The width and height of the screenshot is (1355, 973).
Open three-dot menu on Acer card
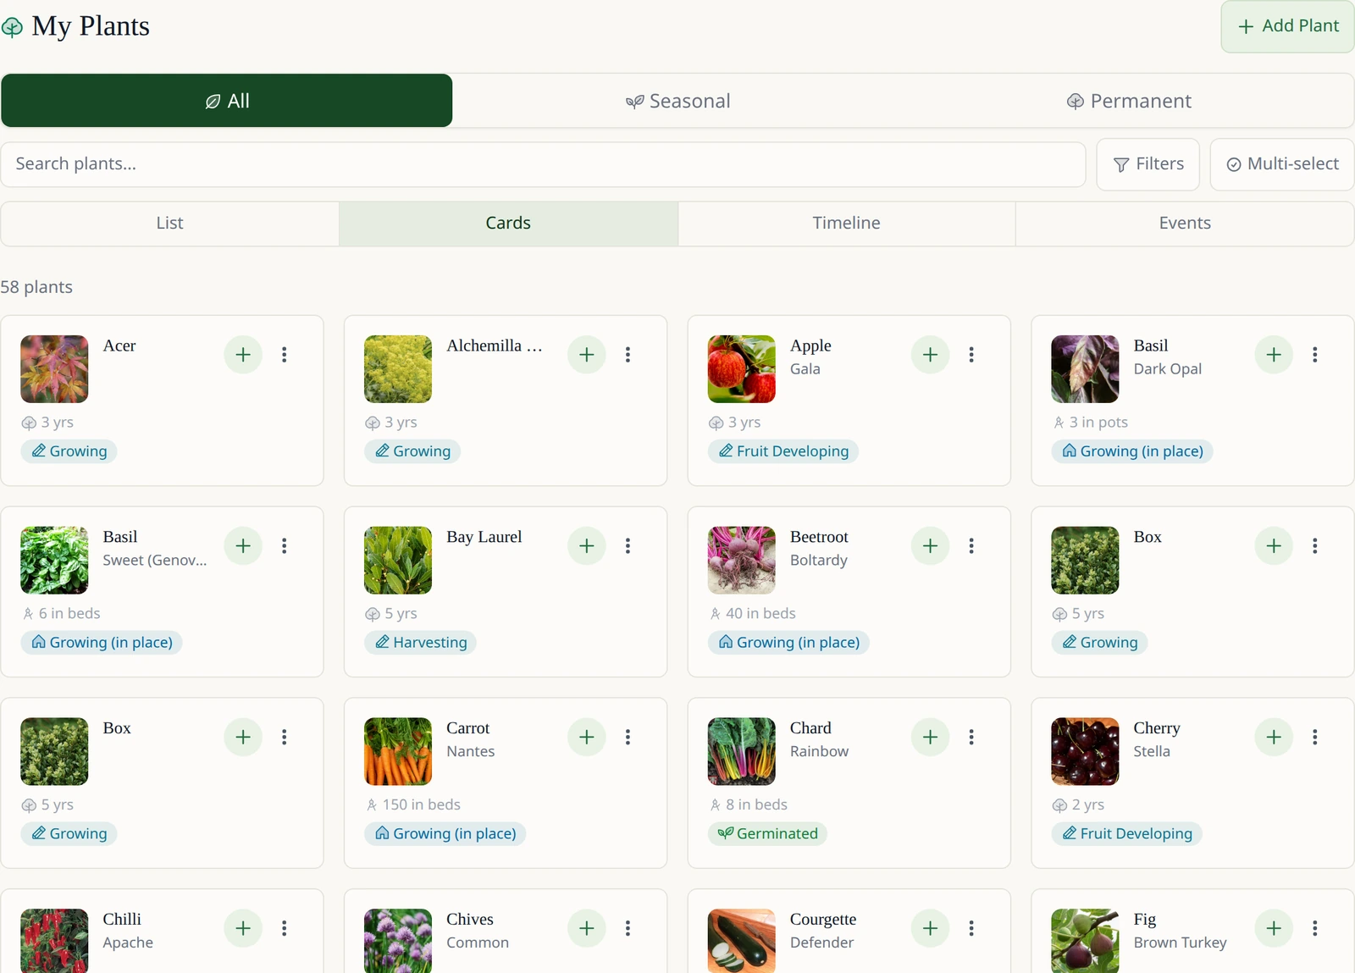click(x=285, y=355)
